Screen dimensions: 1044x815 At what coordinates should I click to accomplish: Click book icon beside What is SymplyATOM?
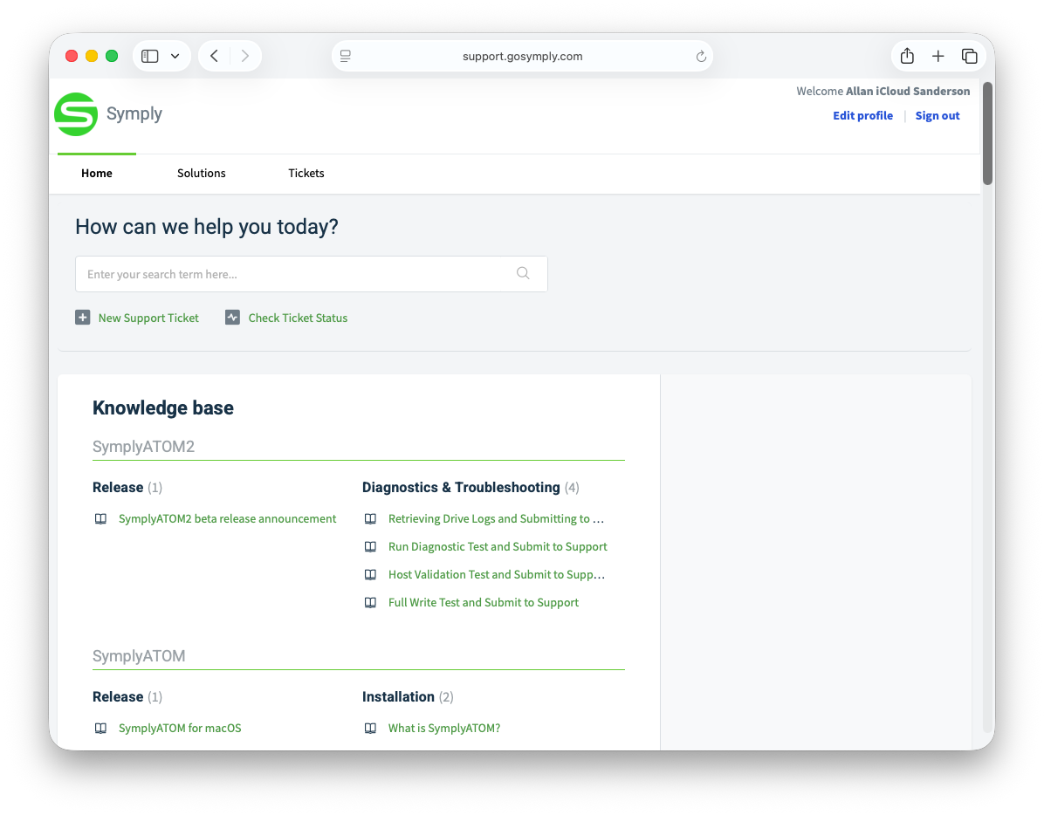coord(370,729)
